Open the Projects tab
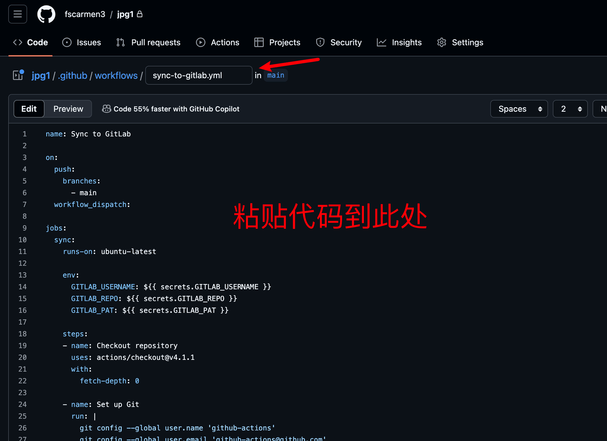607x441 pixels. click(277, 42)
